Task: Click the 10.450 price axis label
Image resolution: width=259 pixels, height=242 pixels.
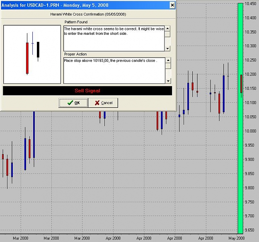Action: coord(250,4)
